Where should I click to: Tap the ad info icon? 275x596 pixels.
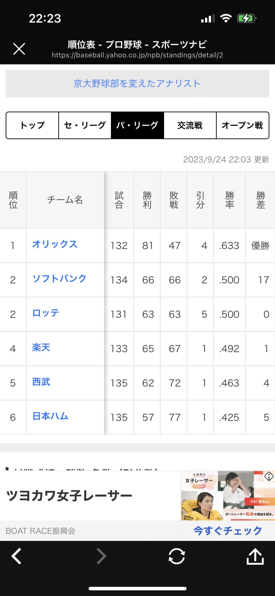pyautogui.click(x=269, y=476)
